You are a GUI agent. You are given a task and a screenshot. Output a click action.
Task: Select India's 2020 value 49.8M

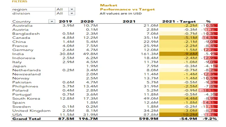point(90,54)
